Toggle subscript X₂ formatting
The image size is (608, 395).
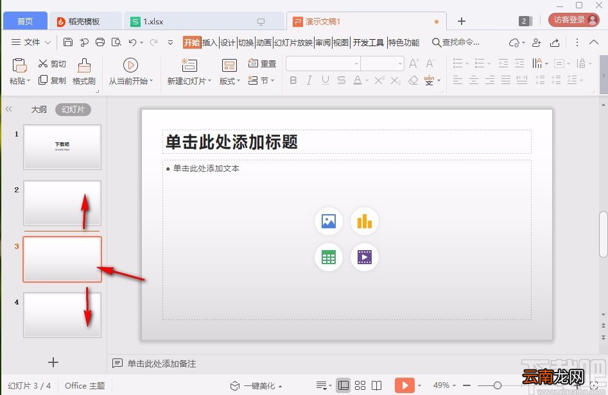coord(395,80)
